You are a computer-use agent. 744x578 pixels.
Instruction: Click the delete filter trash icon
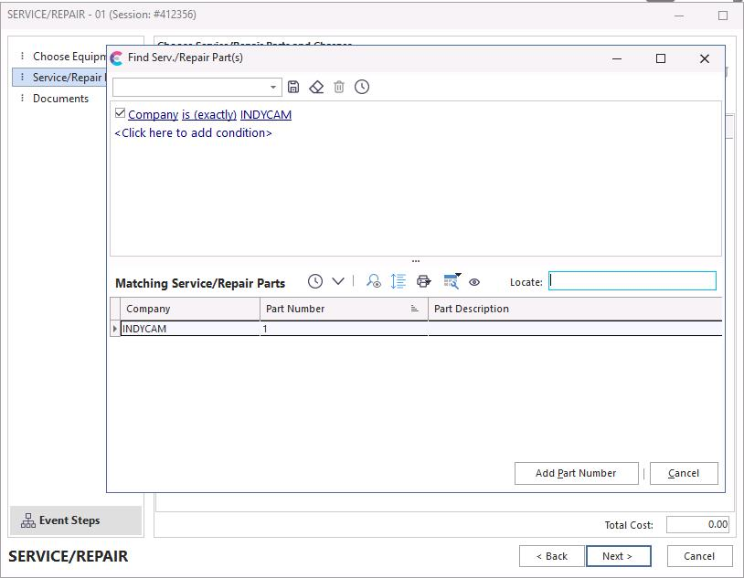tap(339, 87)
